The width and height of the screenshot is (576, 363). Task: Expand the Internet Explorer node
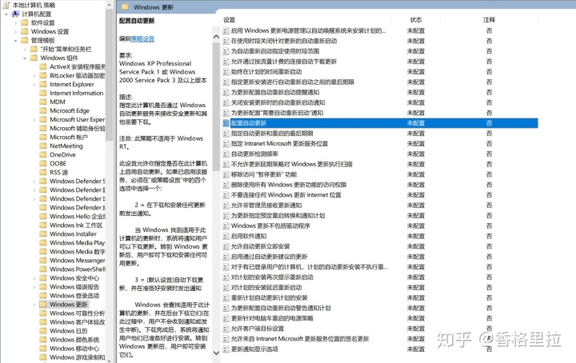tap(34, 85)
